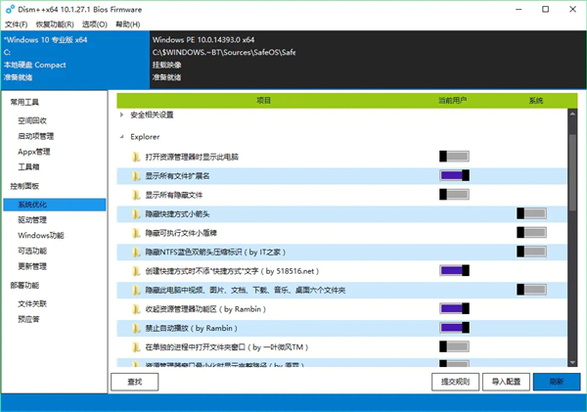Toggle 显示所有文件扩展名 current-user switch
This screenshot has width=587, height=412.
coord(455,176)
